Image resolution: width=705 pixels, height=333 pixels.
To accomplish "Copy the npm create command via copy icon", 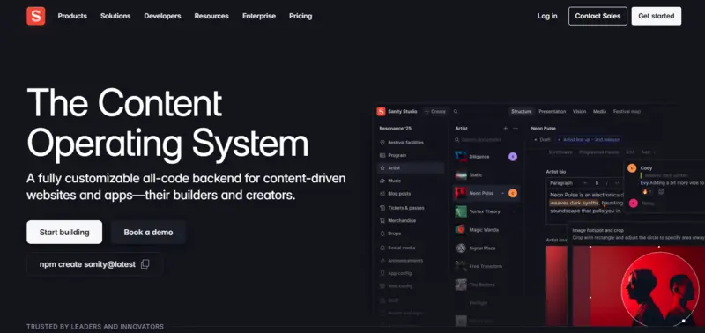I will click(145, 264).
